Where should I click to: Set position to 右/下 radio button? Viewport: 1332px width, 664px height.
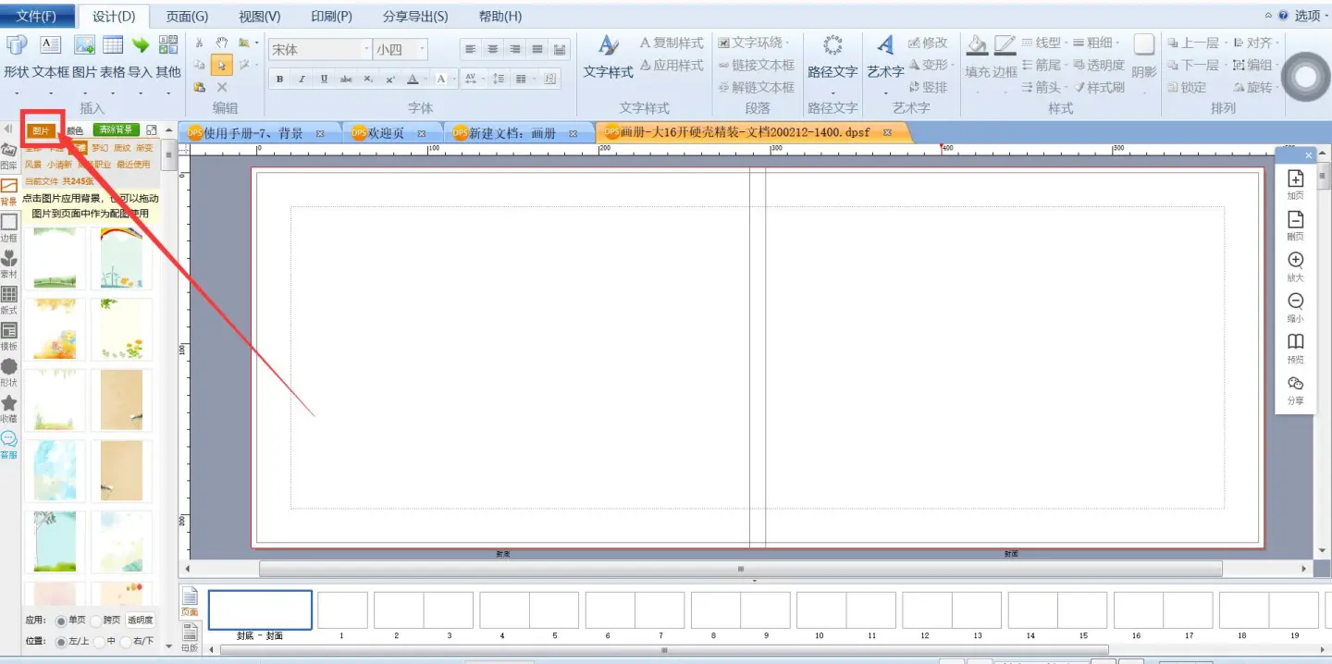[x=127, y=641]
